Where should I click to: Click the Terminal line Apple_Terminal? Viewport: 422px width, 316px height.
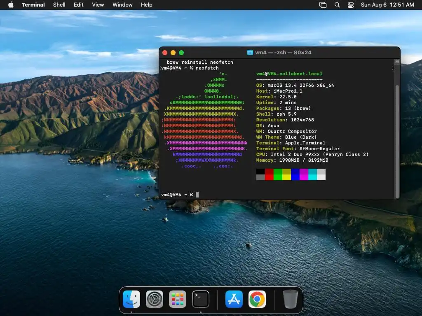[291, 143]
